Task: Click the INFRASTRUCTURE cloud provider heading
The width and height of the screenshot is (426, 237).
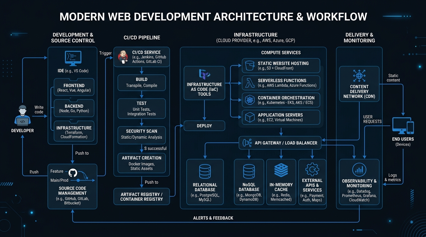Action: click(x=255, y=37)
